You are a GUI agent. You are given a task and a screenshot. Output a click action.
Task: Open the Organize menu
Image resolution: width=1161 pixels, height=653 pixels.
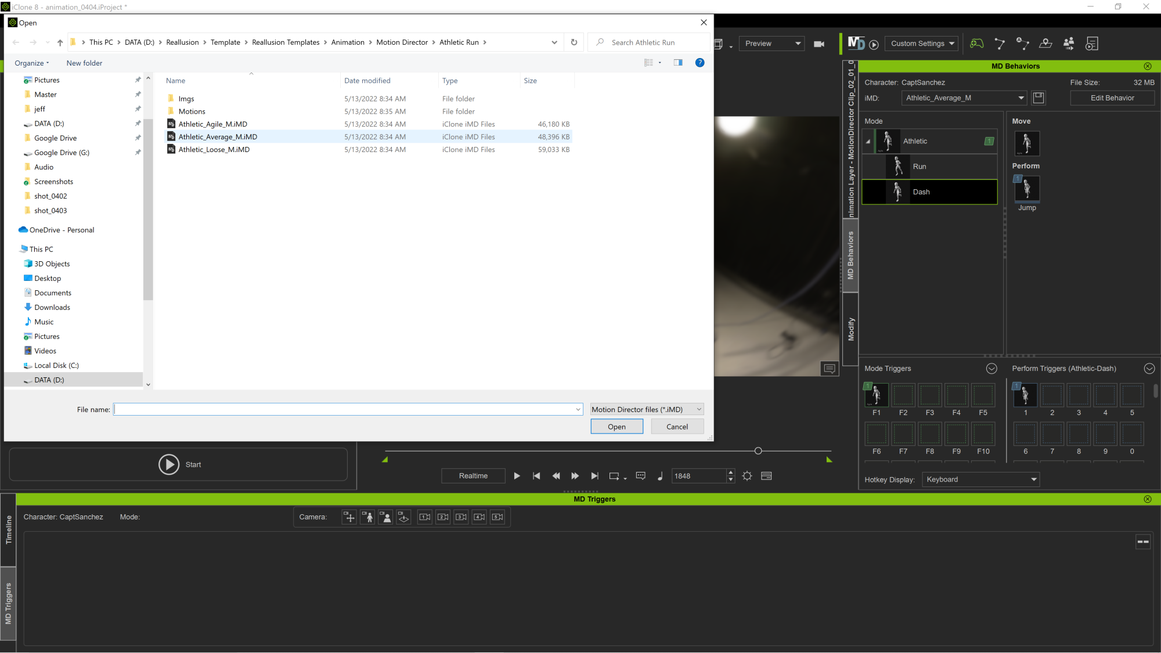[32, 63]
